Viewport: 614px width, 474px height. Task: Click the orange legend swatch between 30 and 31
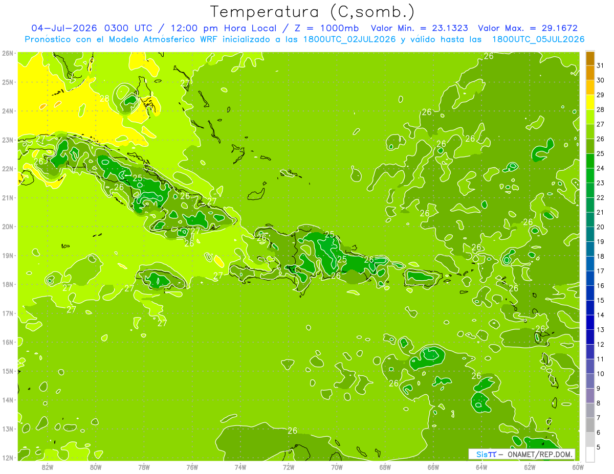590,73
